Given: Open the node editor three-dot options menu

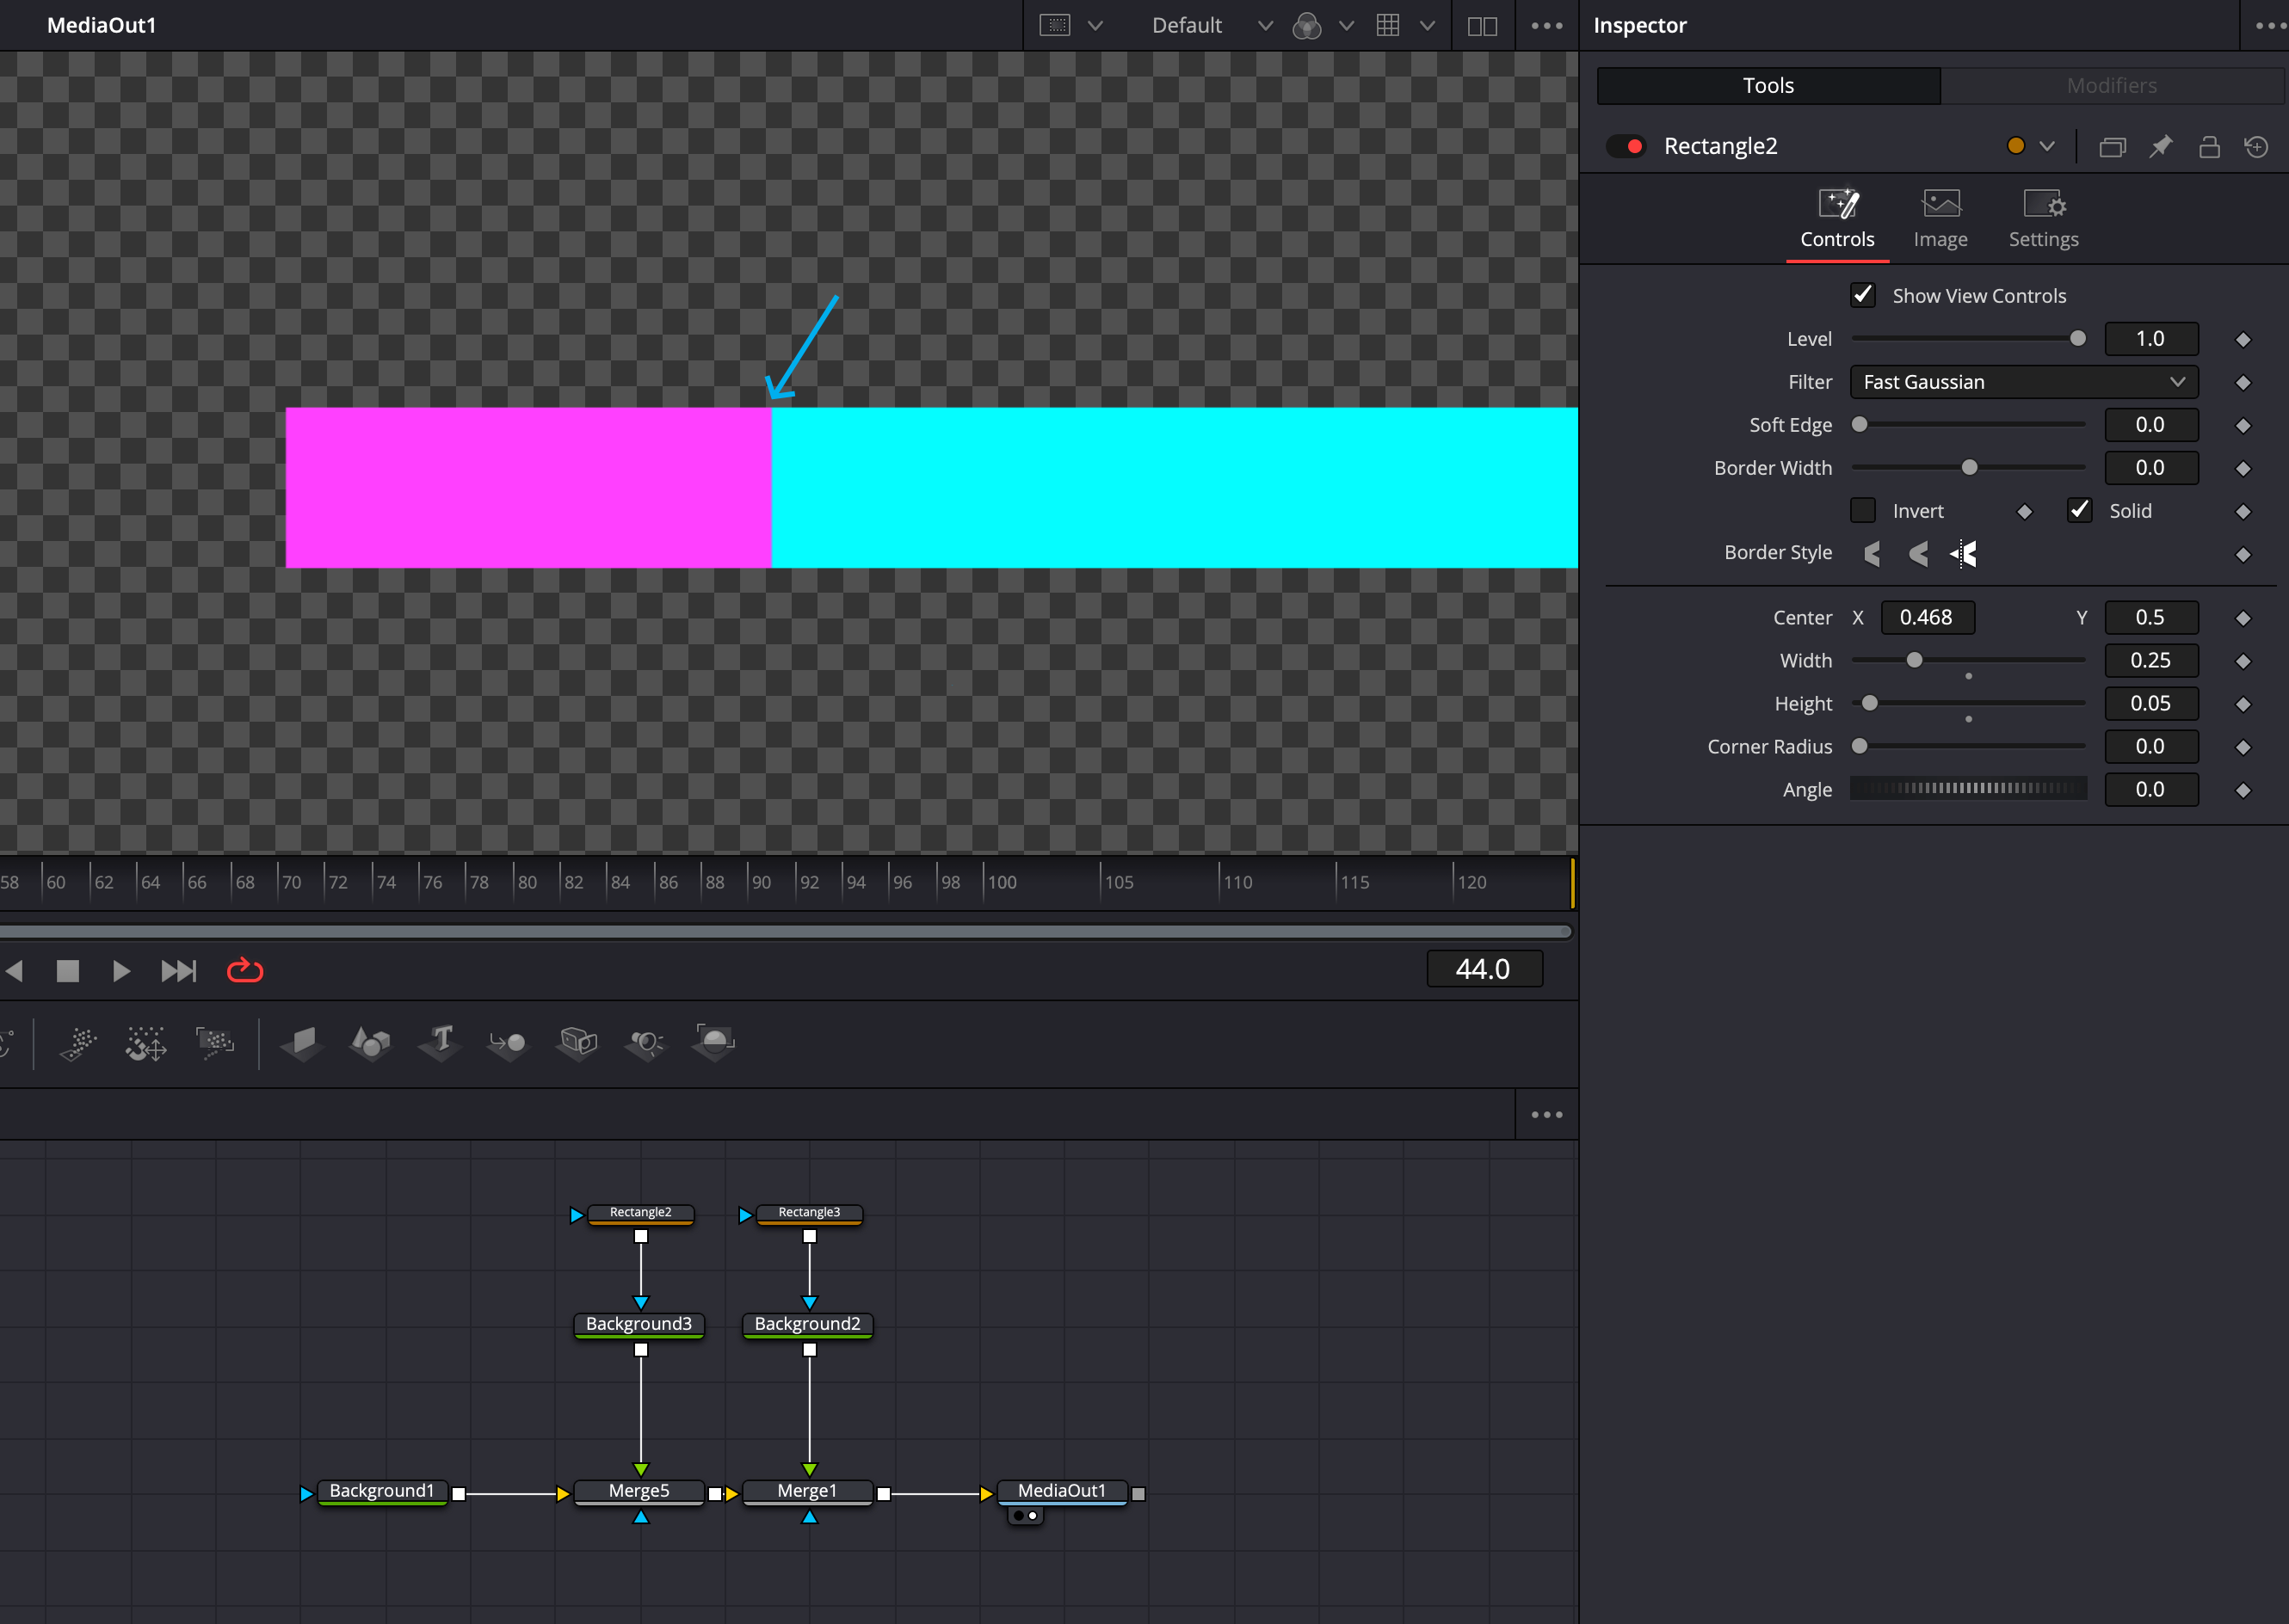Looking at the screenshot, I should tap(1546, 1115).
